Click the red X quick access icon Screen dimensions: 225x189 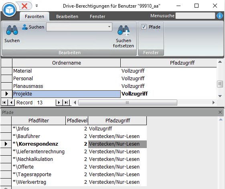click(x=24, y=6)
